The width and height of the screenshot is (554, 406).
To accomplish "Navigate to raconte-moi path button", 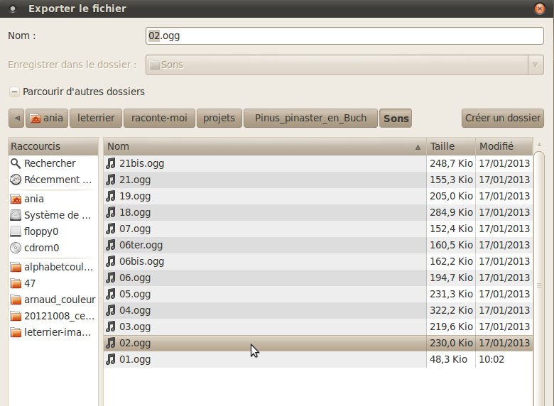I will coord(159,118).
